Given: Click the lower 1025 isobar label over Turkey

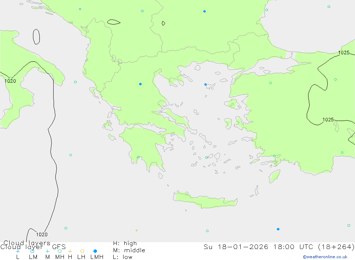Looking at the screenshot, I should pos(328,120).
